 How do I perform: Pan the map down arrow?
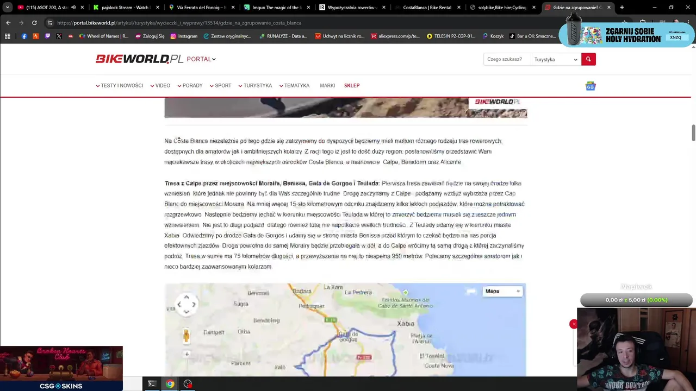click(187, 311)
